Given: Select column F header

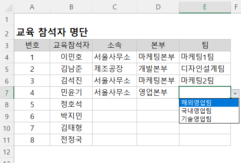Looking at the screenshot, I should tap(236, 7).
